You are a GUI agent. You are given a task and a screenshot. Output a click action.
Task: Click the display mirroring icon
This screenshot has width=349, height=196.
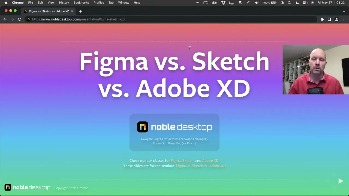click(x=231, y=3)
